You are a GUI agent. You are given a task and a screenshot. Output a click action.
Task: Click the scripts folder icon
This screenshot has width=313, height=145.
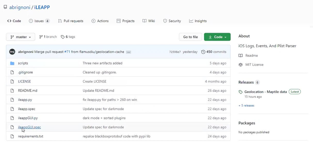point(12,63)
